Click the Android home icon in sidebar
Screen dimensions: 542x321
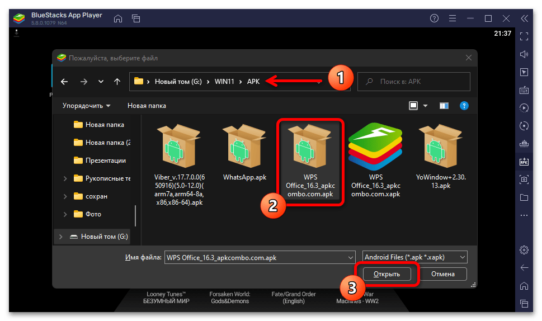[x=524, y=286]
